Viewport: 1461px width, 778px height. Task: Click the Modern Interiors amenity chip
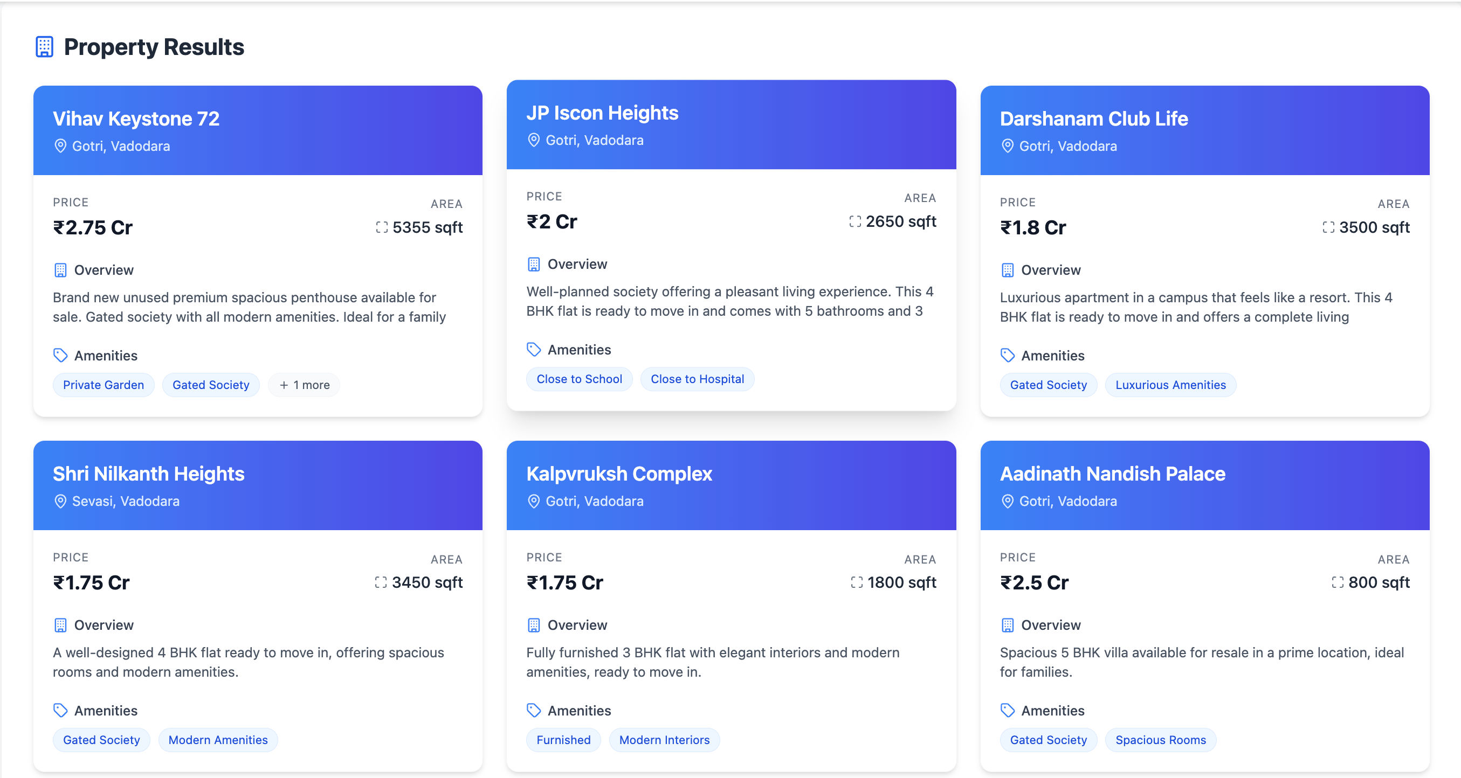[x=664, y=739]
